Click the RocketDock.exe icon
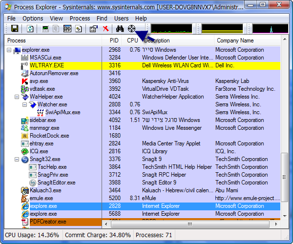The height and width of the screenshot is (244, 293). [25, 136]
